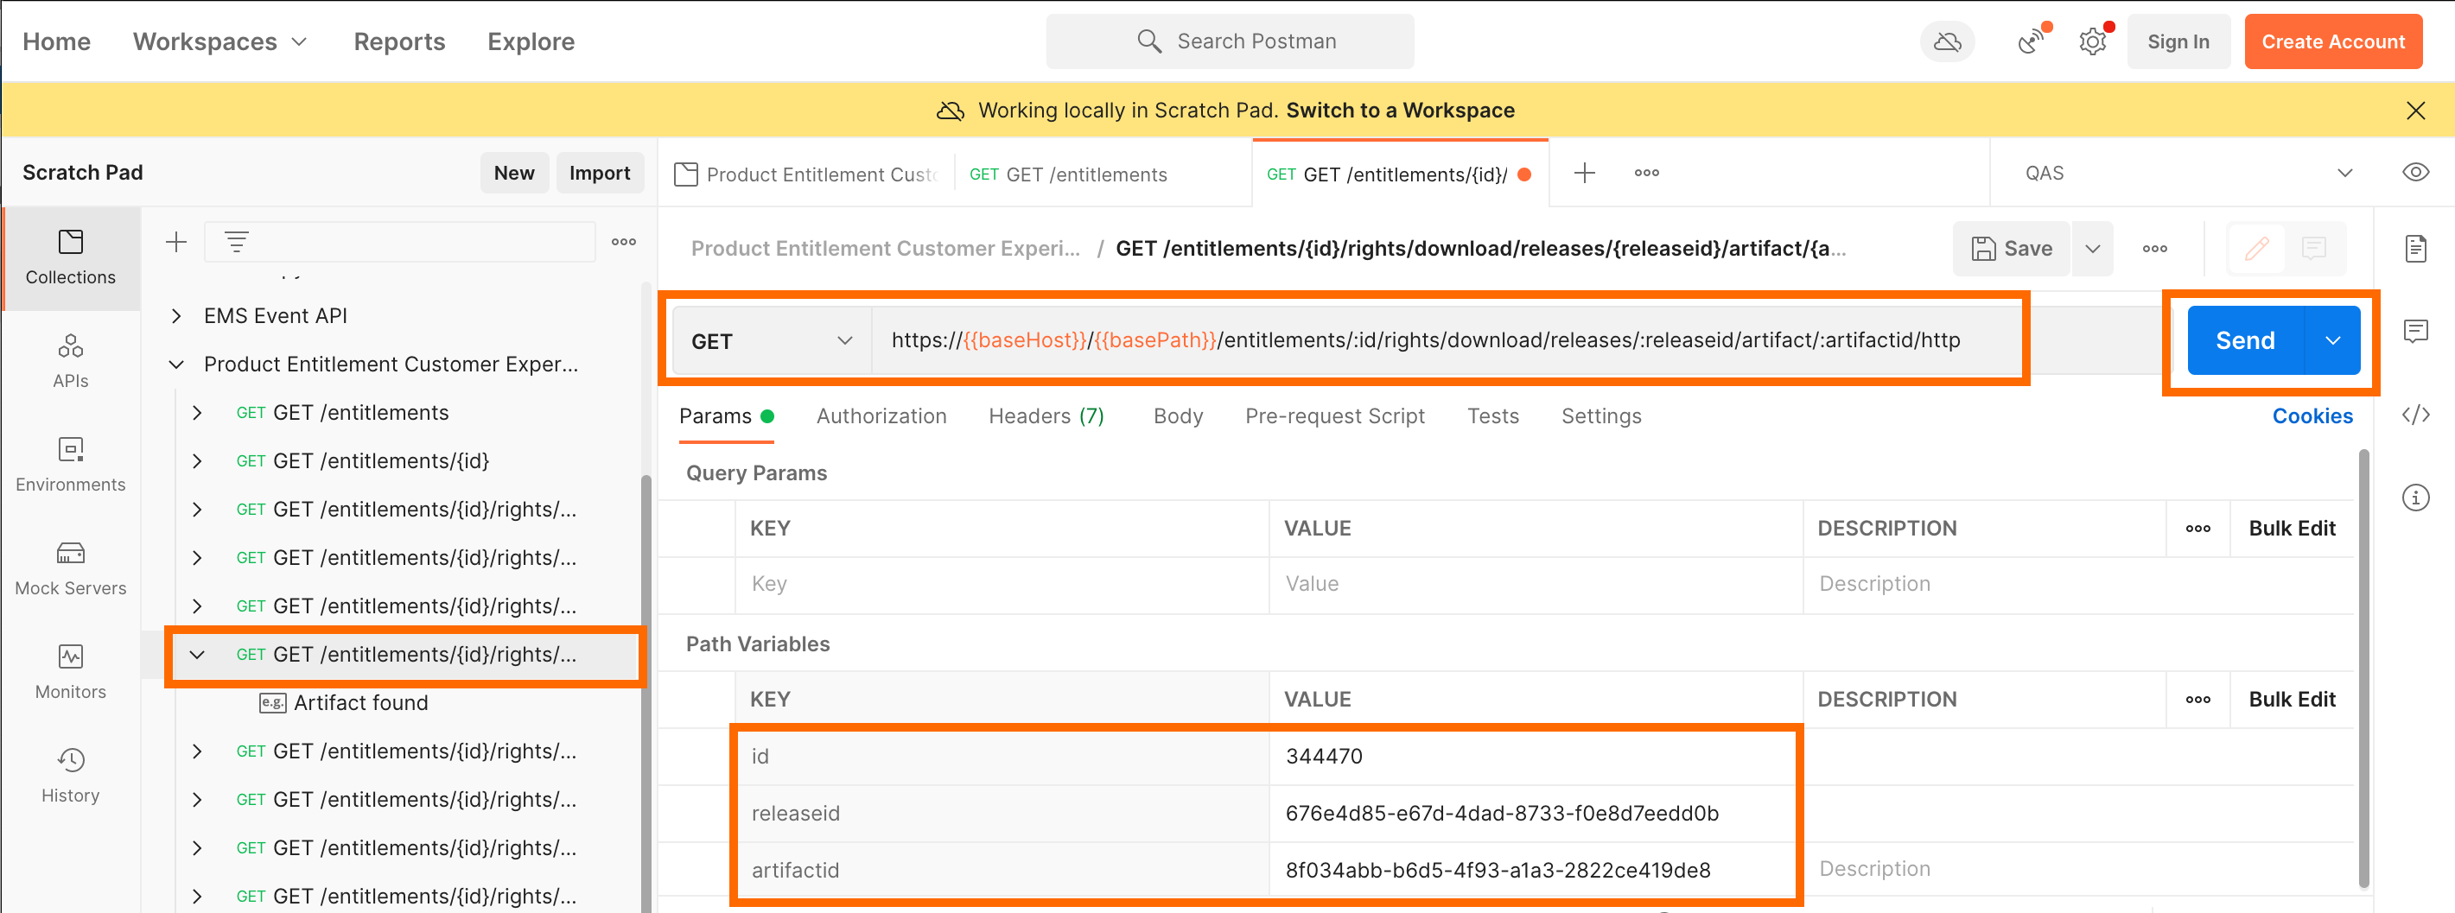Open the settings gear icon
This screenshot has width=2455, height=913.
pos(2093,42)
